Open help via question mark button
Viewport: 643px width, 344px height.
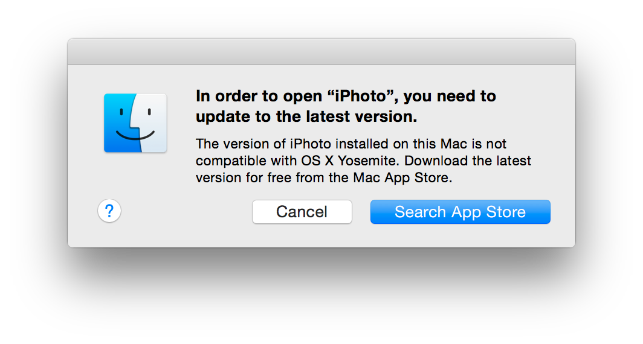109,211
